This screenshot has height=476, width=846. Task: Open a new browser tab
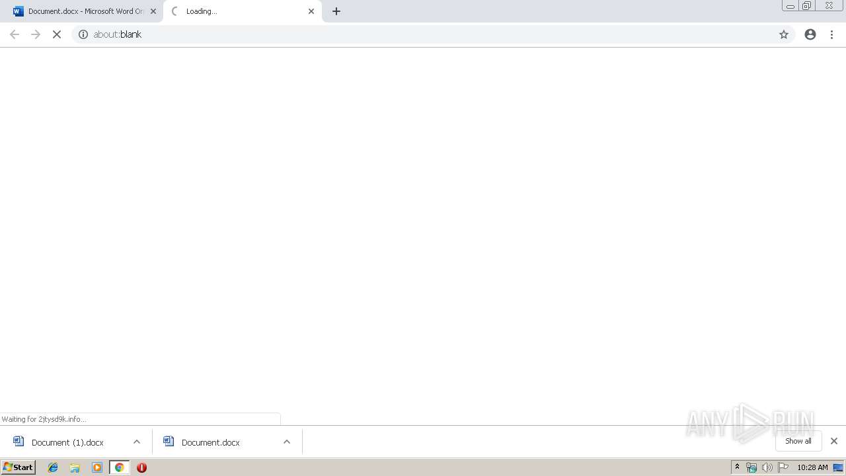pos(336,11)
